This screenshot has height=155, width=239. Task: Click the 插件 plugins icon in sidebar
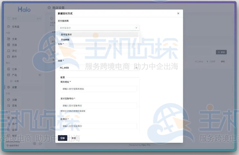click(x=9, y=118)
